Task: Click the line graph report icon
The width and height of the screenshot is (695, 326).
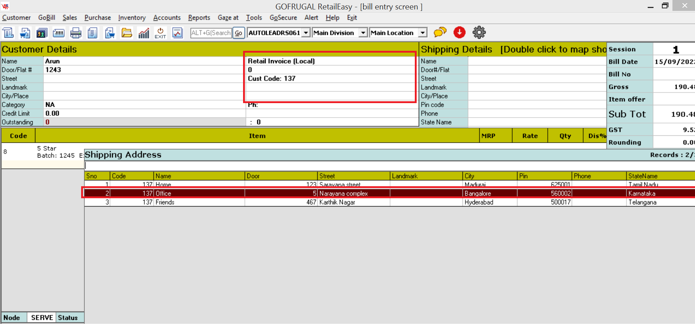Action: (178, 33)
